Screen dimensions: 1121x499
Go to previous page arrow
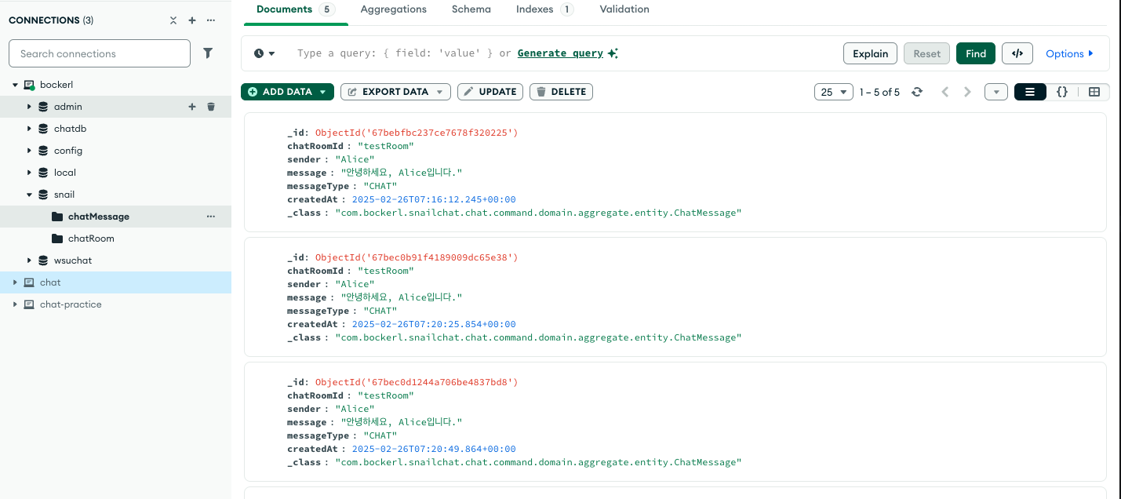945,92
